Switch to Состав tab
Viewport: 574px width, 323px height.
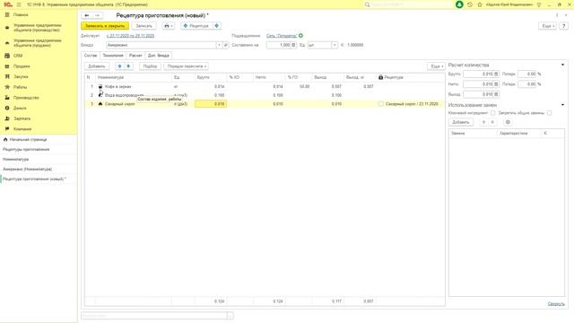coord(91,56)
